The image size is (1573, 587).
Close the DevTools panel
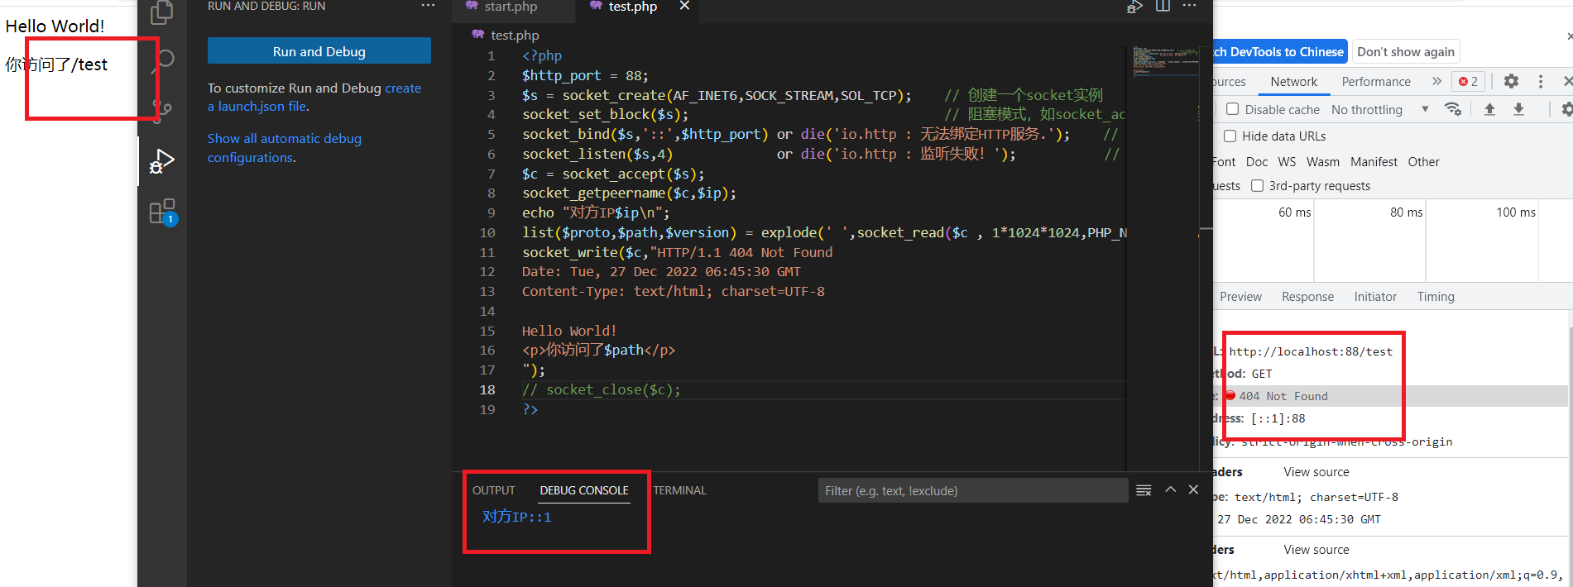coord(1568,81)
